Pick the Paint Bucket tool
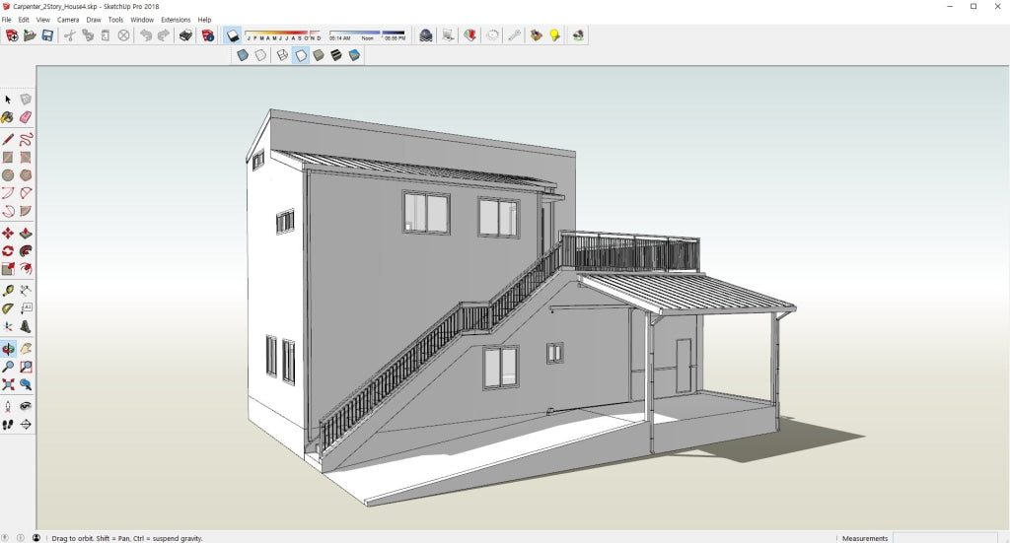Screen dimensions: 1010x543 pyautogui.click(x=8, y=117)
